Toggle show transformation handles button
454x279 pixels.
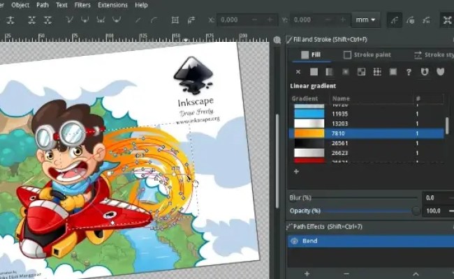447,20
